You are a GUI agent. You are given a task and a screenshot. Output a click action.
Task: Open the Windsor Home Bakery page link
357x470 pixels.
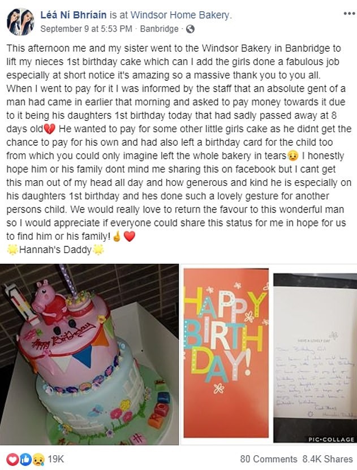(180, 15)
